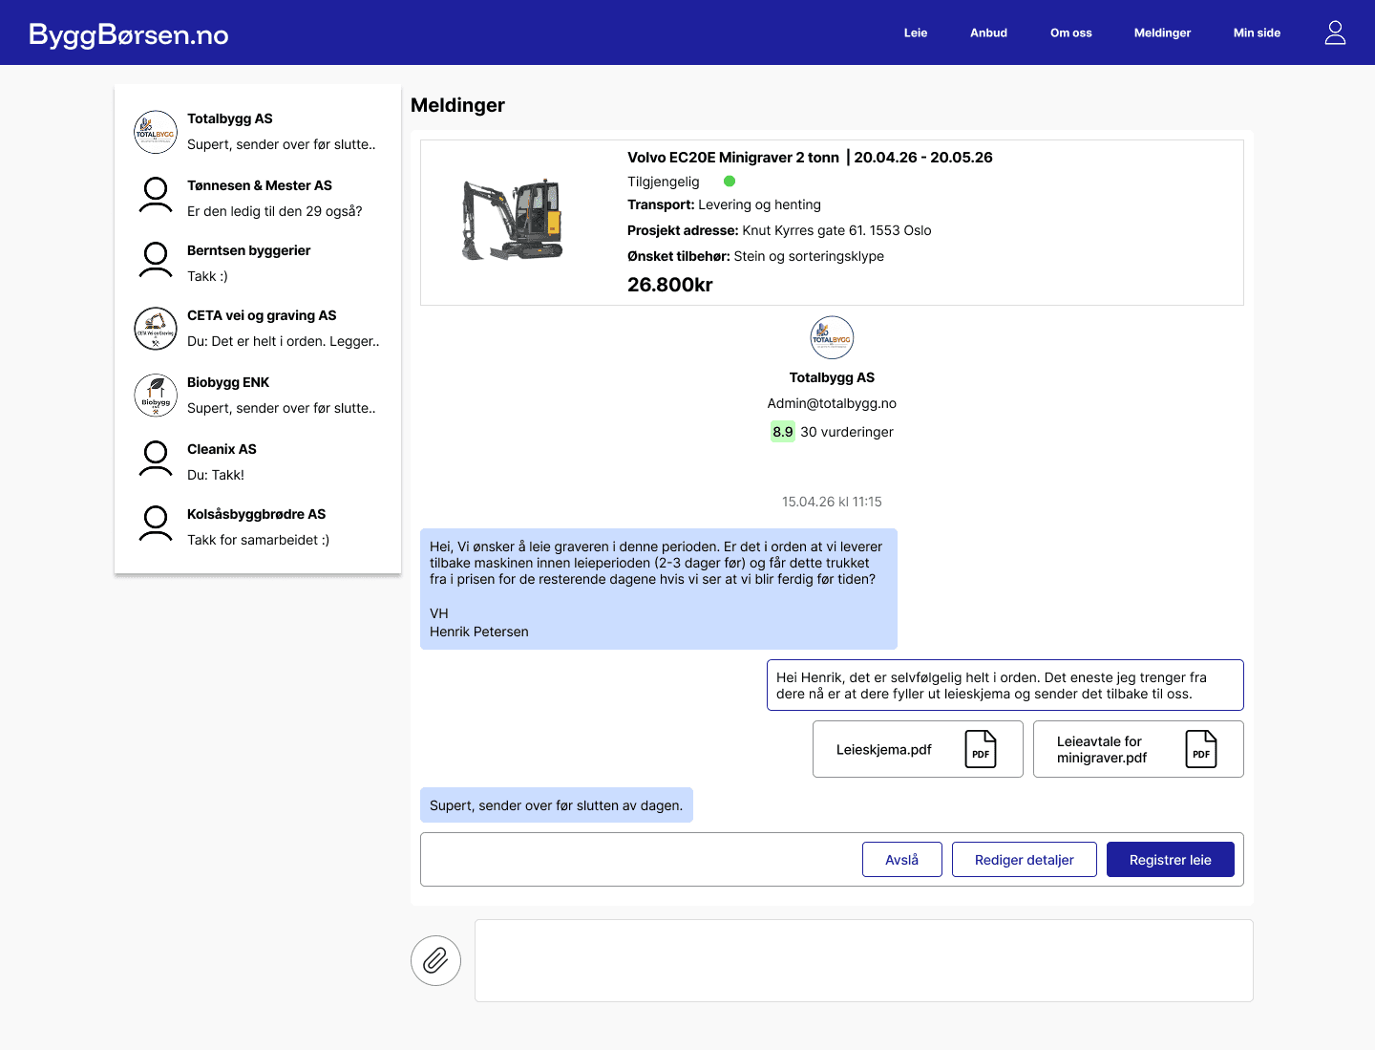This screenshot has height=1050, width=1375.
Task: Click the Henrik Petersen message bubble
Action: click(659, 589)
